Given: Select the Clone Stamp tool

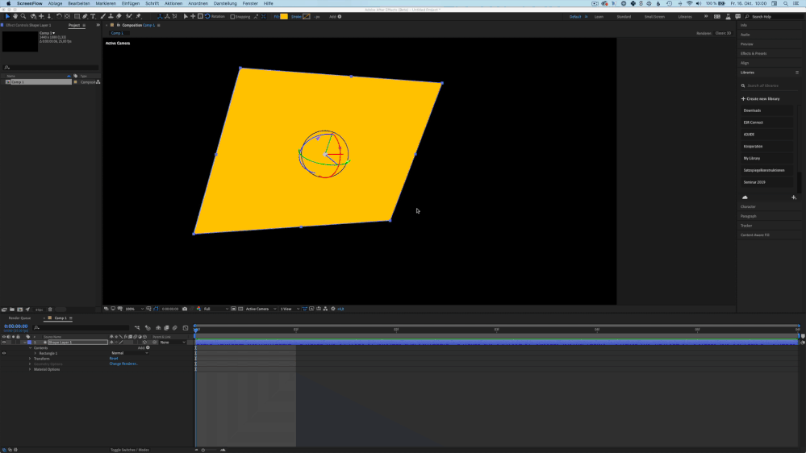Looking at the screenshot, I should click(111, 16).
